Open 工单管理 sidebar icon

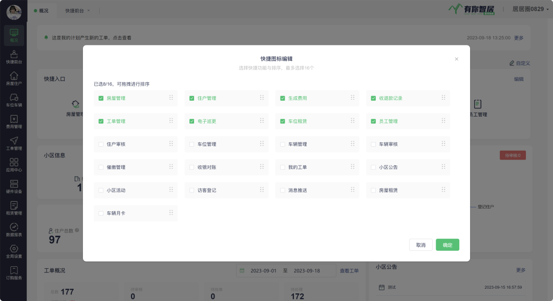tap(14, 144)
